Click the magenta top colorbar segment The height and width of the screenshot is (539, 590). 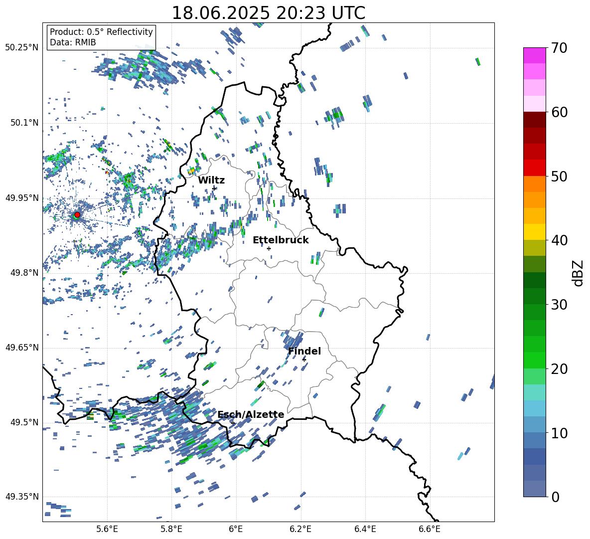[x=535, y=55]
